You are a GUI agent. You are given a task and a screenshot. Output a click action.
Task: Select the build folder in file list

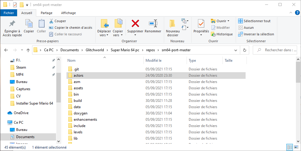(78, 101)
